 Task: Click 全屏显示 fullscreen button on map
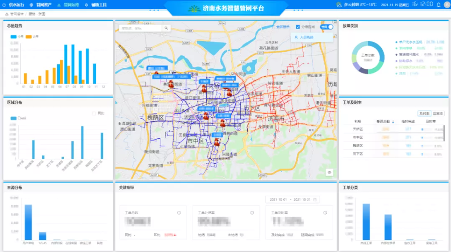281,27
